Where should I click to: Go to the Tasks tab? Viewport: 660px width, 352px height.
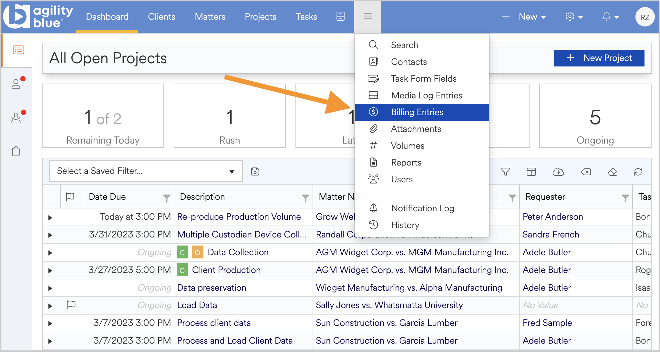(x=306, y=16)
